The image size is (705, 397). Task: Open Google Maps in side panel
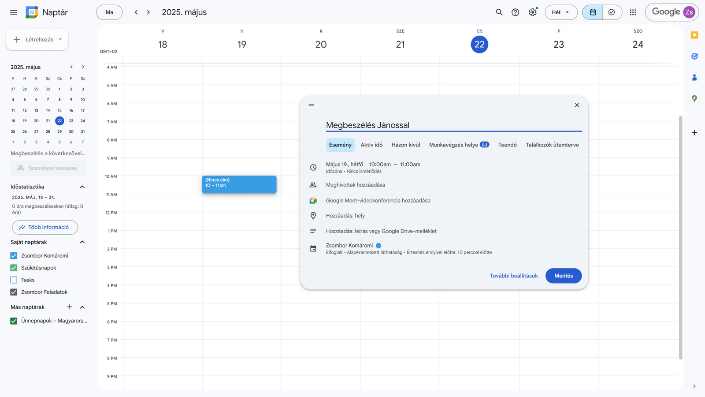click(694, 99)
